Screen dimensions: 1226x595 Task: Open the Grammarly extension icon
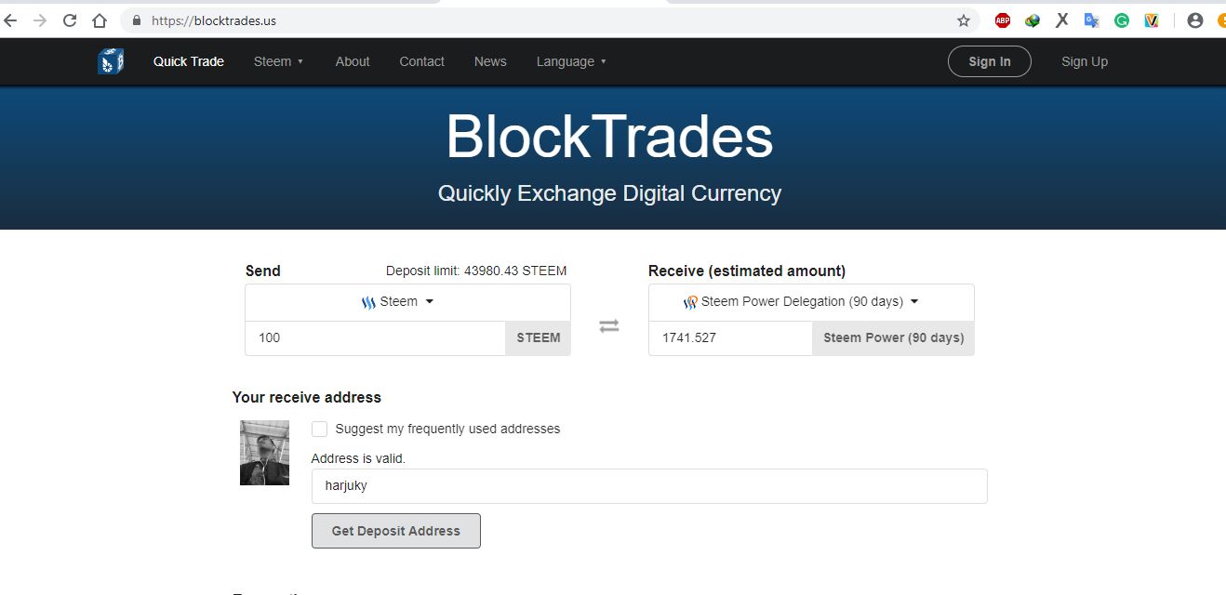(1122, 20)
